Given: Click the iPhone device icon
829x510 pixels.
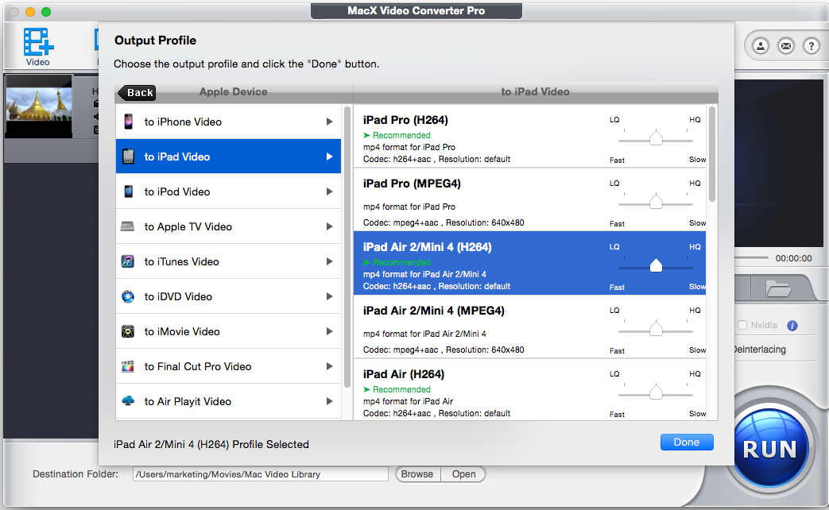Looking at the screenshot, I should point(129,122).
